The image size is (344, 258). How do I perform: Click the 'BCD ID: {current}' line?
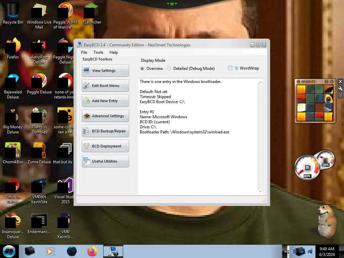click(x=155, y=122)
